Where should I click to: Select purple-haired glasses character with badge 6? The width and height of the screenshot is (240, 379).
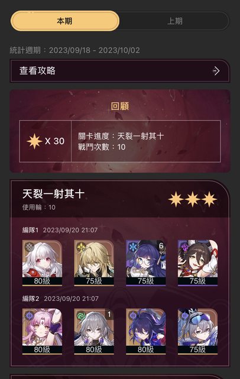click(x=146, y=263)
